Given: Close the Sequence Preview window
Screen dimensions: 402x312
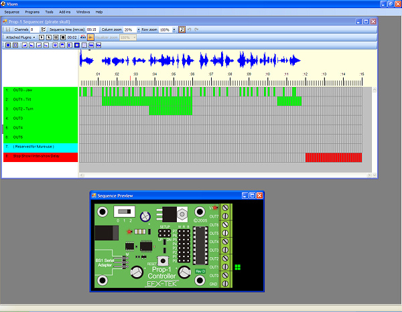Looking at the screenshot, I should click(x=259, y=196).
